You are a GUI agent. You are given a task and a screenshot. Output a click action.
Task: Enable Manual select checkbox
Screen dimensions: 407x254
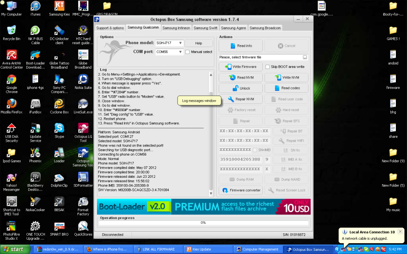(188, 52)
